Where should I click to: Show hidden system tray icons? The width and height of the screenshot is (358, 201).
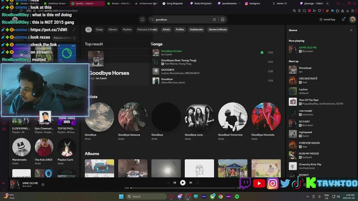point(308,197)
